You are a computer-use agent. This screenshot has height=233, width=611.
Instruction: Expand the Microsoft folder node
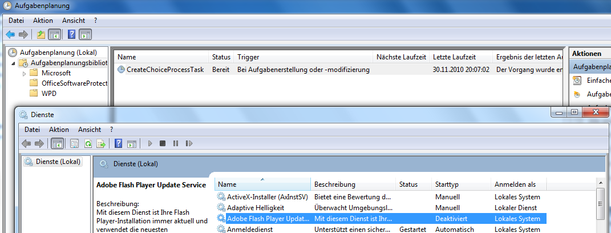24,73
